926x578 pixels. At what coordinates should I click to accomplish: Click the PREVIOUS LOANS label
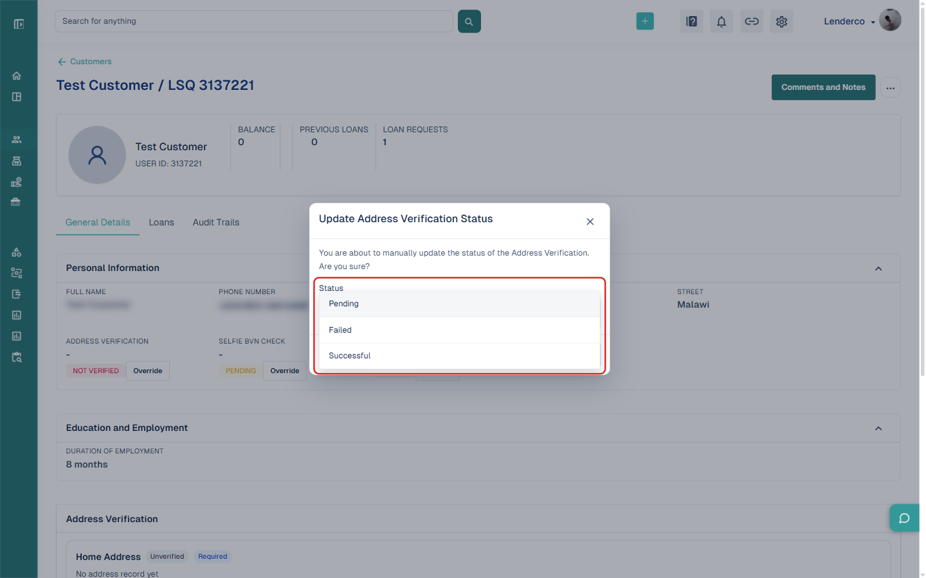point(334,130)
